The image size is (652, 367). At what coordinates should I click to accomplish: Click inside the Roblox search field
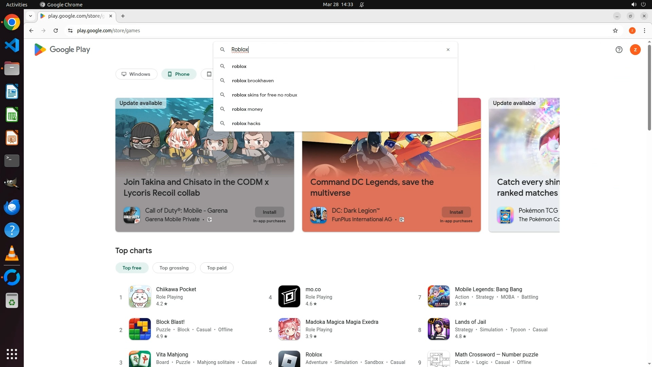click(336, 50)
